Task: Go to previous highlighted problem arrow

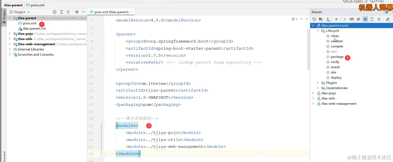Action: point(301,19)
